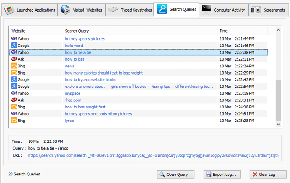Click Bing icon in lose weight fast row
The width and height of the screenshot is (290, 183).
14,107
